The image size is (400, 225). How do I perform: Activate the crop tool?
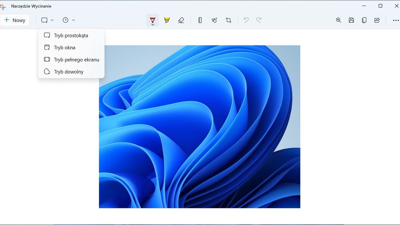(x=228, y=20)
